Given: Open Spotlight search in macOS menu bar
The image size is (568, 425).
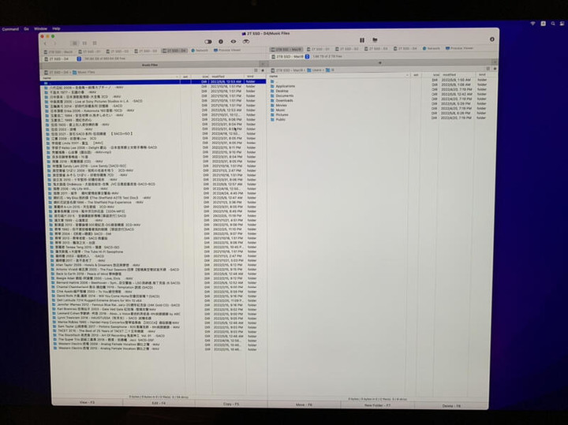Looking at the screenshot, I should [x=553, y=24].
